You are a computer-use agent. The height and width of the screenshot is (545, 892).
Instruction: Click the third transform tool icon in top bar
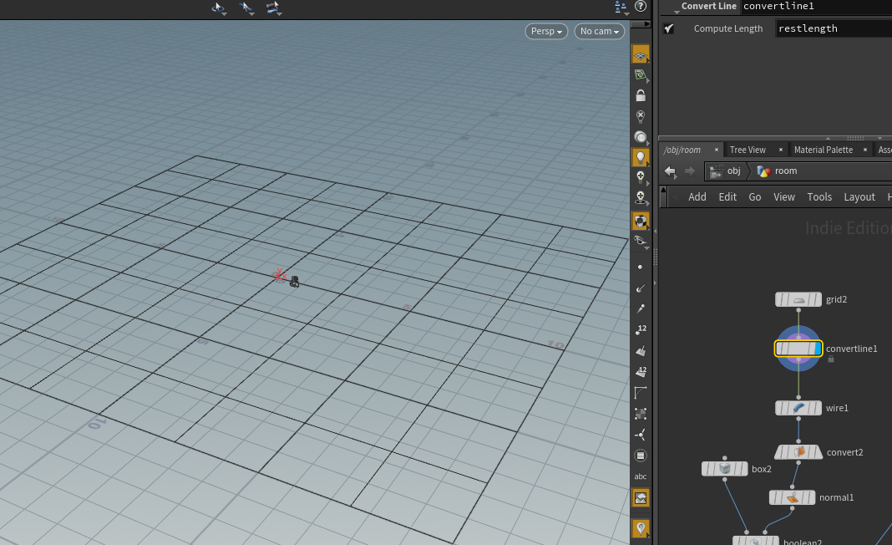(x=274, y=8)
